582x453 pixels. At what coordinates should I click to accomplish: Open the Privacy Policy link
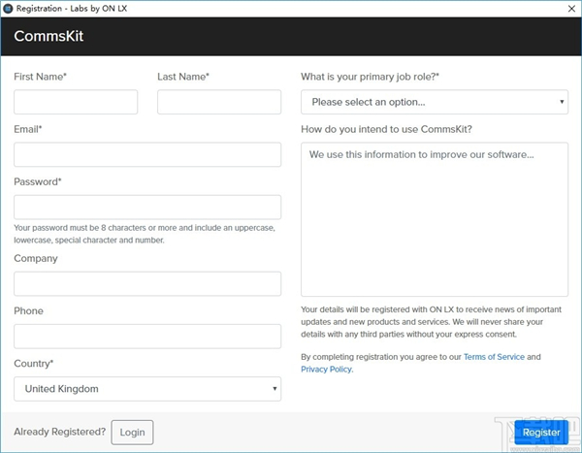point(326,370)
